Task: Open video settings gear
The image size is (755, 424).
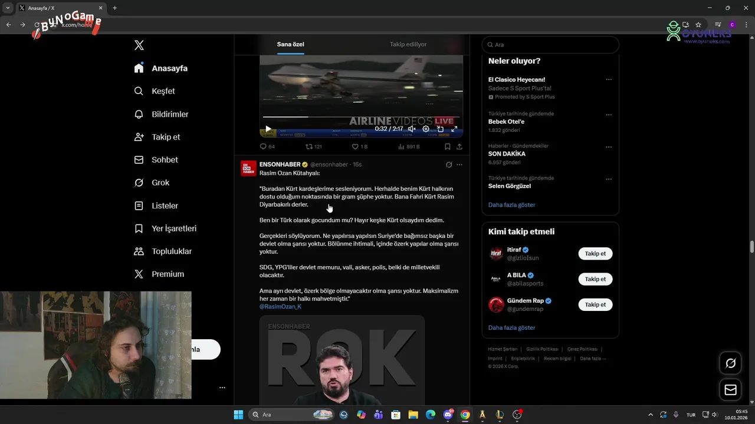Action: [x=426, y=129]
